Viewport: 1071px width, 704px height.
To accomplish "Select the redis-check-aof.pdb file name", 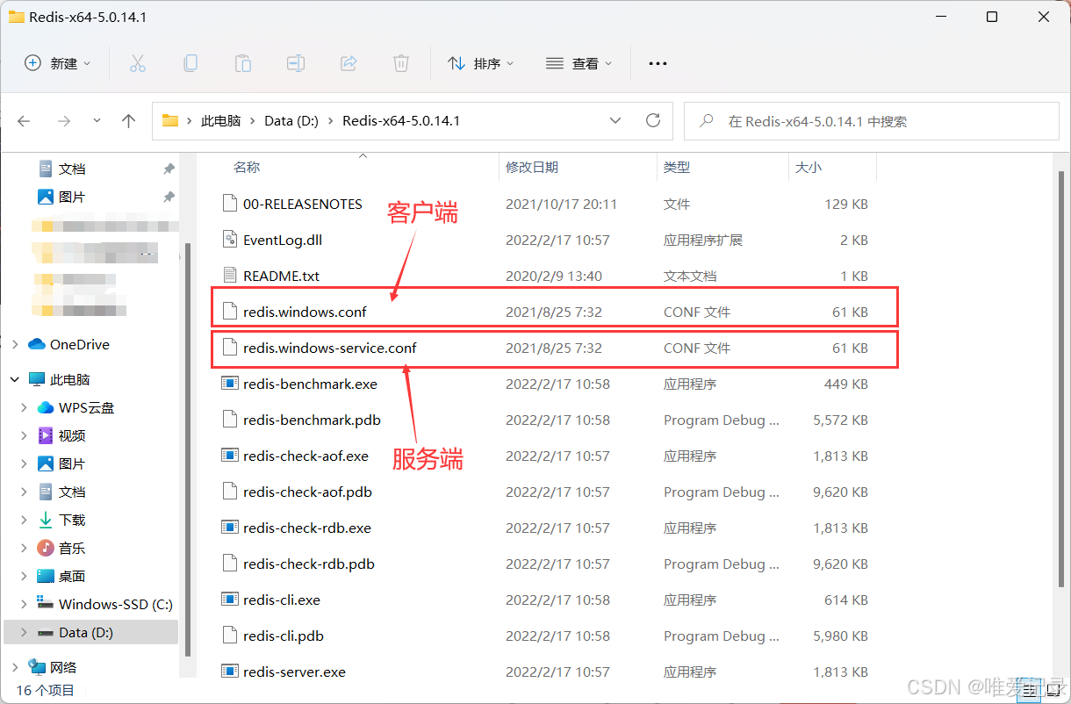I will pyautogui.click(x=307, y=492).
